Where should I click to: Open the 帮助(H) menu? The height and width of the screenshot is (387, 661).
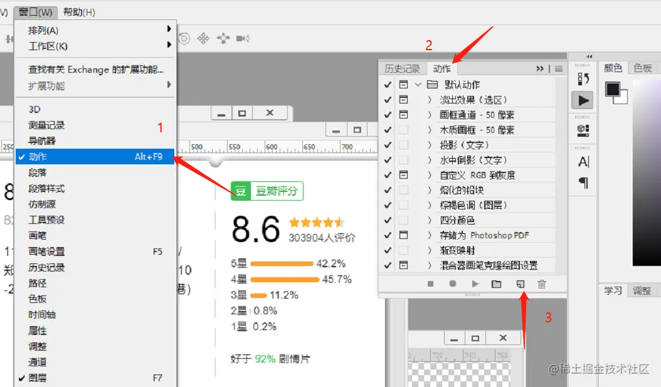point(79,12)
